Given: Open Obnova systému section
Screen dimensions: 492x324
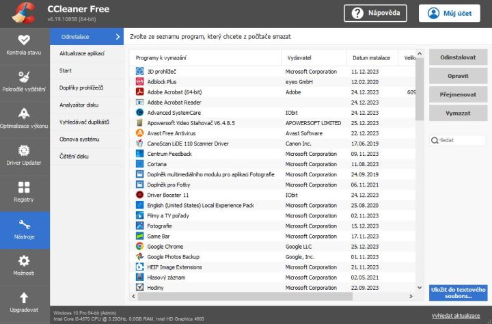Looking at the screenshot, I should pos(87,139).
